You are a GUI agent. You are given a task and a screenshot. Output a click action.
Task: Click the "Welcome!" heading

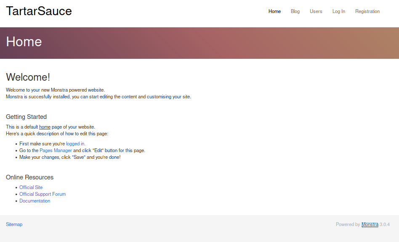pos(28,77)
